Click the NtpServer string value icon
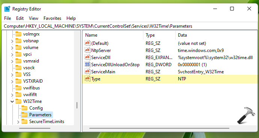Screen dimensions: 259x138 tap(87, 50)
